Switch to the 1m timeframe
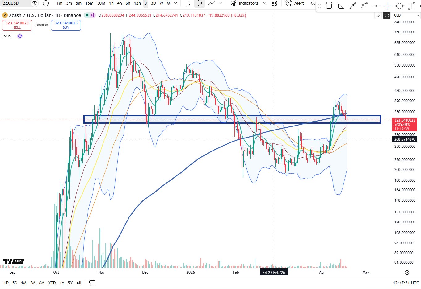Image resolution: width=421 pixels, height=289 pixels. (x=60, y=3)
